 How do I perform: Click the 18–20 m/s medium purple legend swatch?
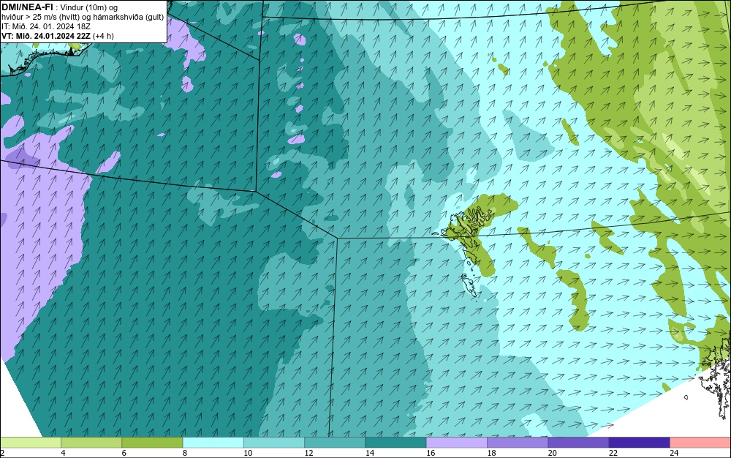tap(518, 443)
